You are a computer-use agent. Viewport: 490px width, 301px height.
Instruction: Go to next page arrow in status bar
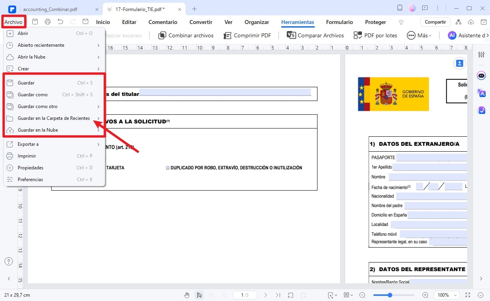(x=265, y=295)
